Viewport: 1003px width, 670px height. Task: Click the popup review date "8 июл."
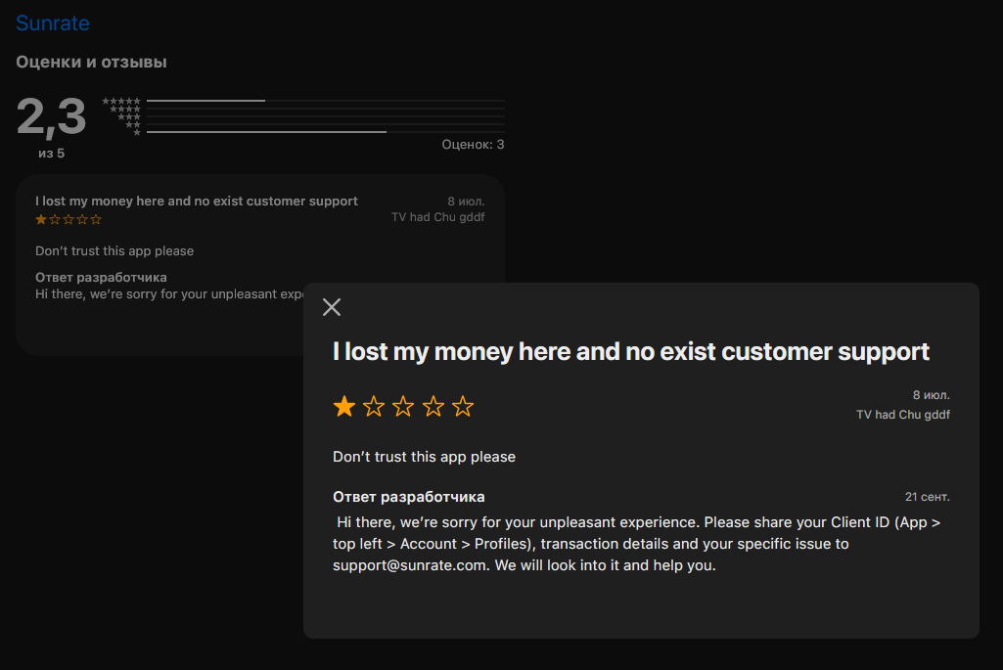(x=931, y=395)
